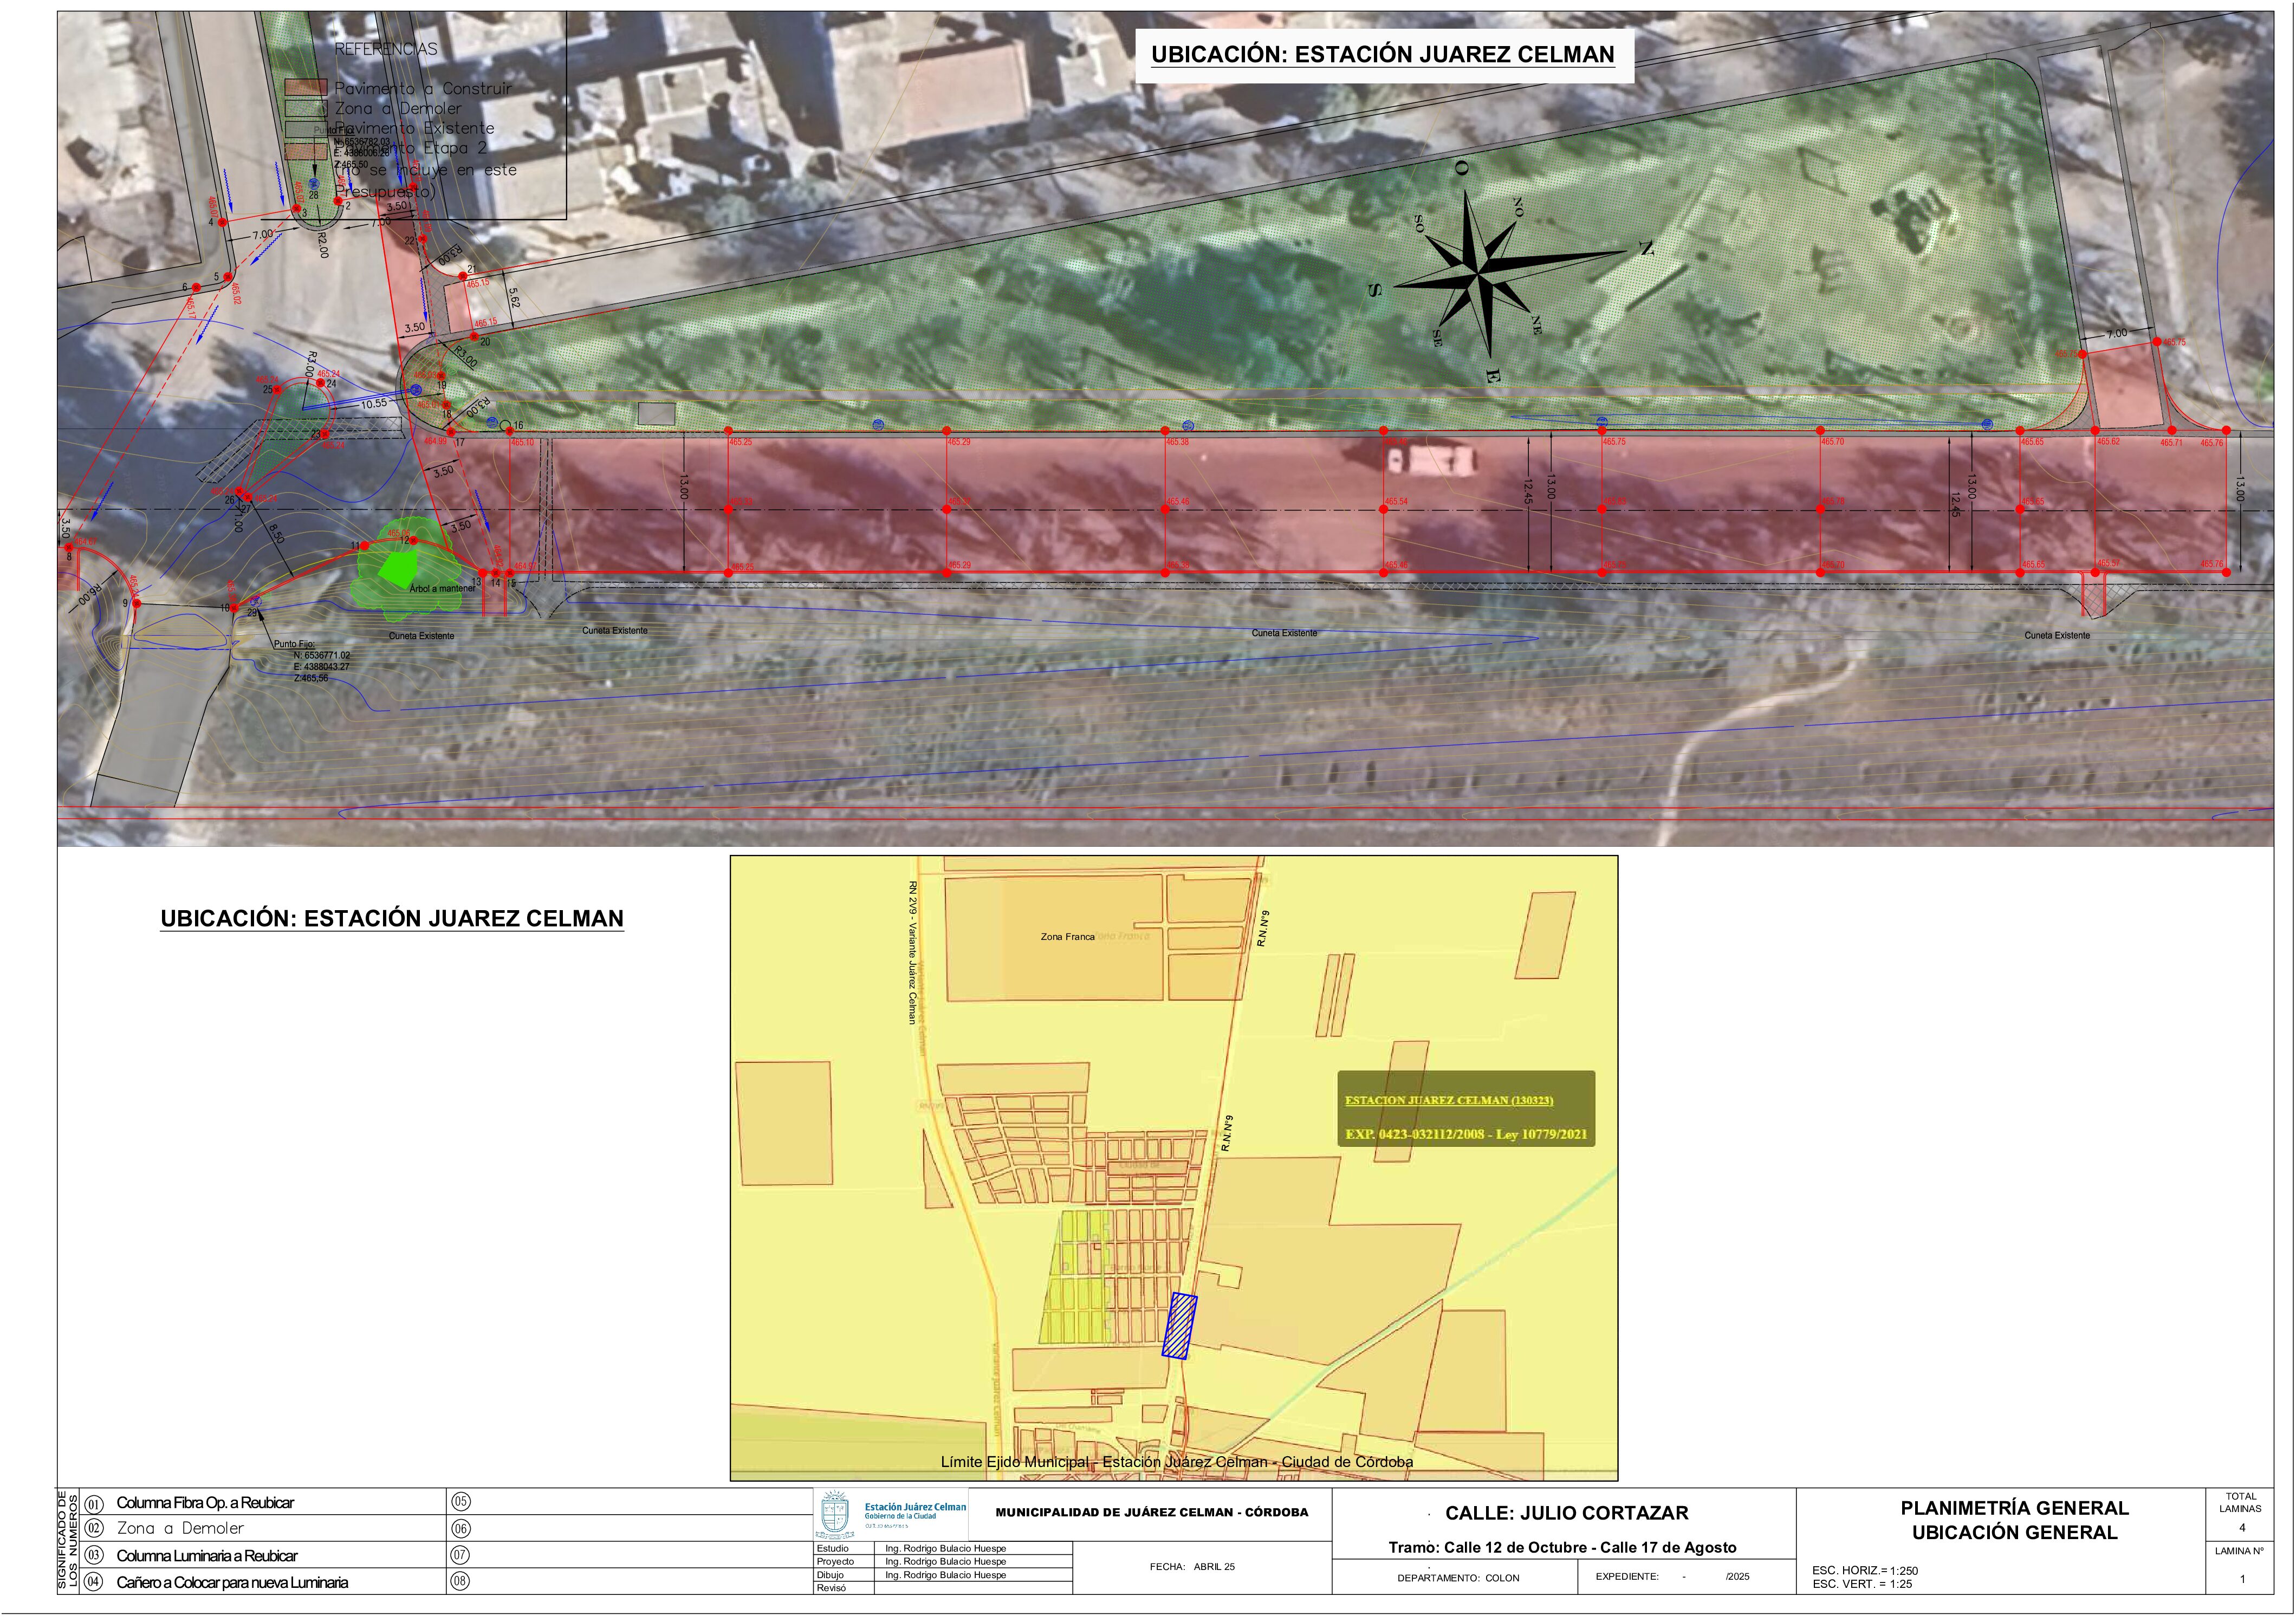Click the blue hatched site marker on location map
The image size is (2296, 1622).
pos(1180,1326)
